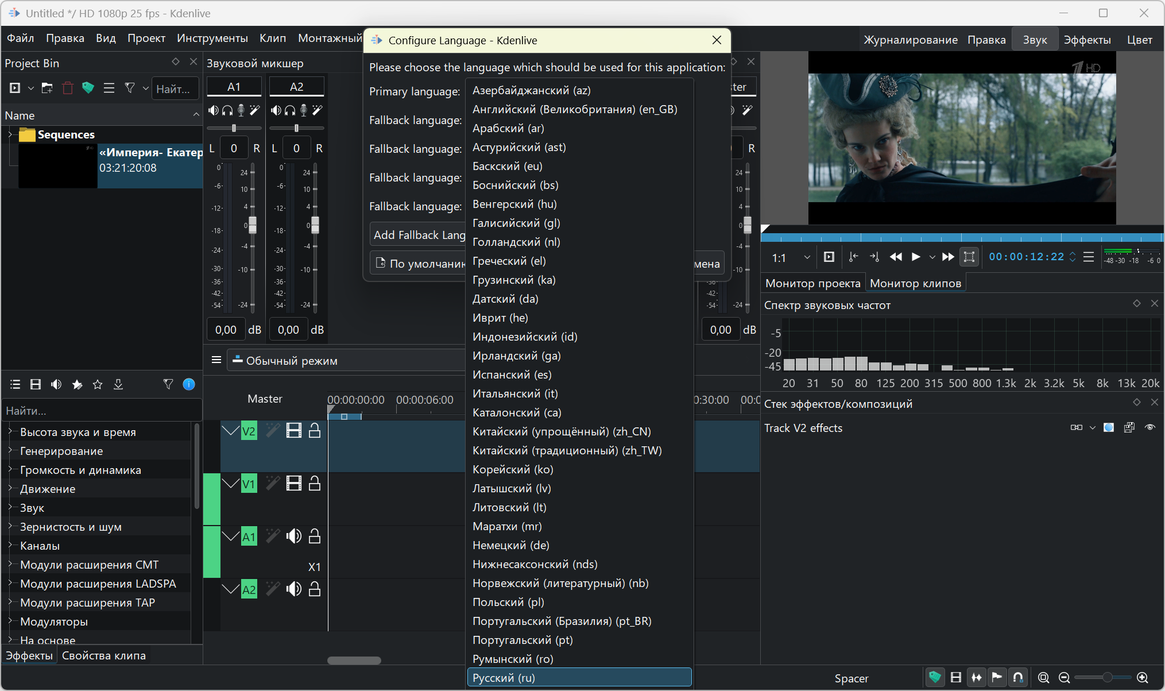This screenshot has width=1165, height=691.
Task: Mute the A1 timeline track speaker
Action: pos(294,536)
